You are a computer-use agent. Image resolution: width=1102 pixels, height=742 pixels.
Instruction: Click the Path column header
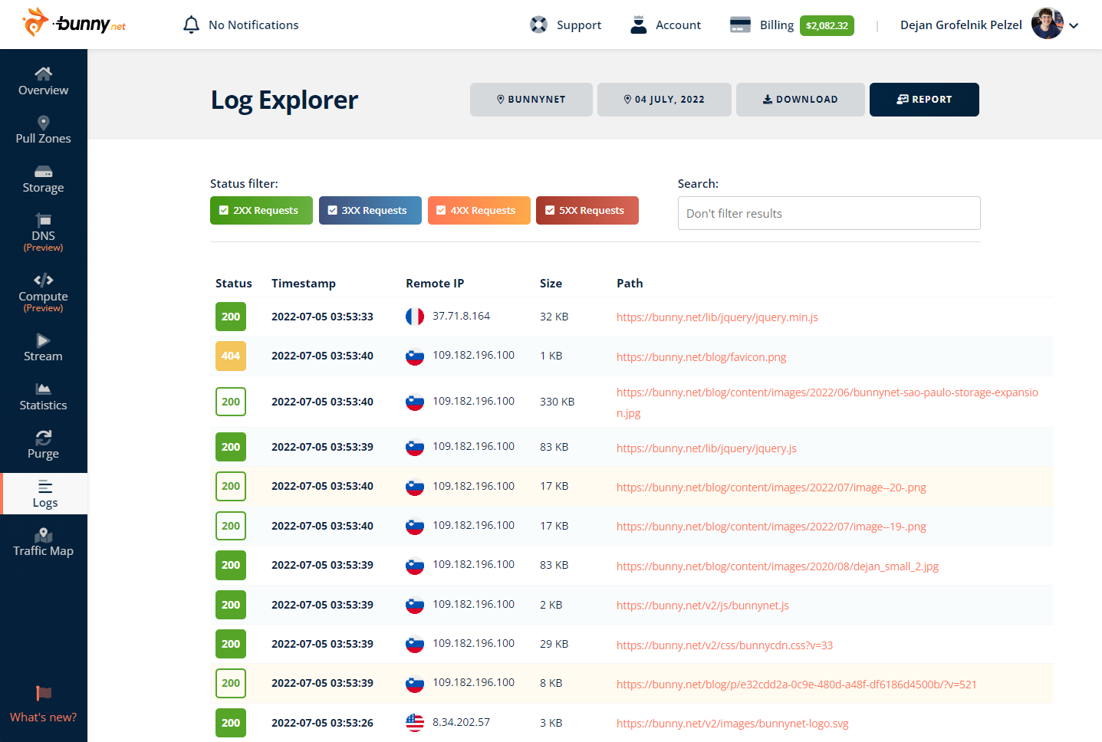point(630,284)
